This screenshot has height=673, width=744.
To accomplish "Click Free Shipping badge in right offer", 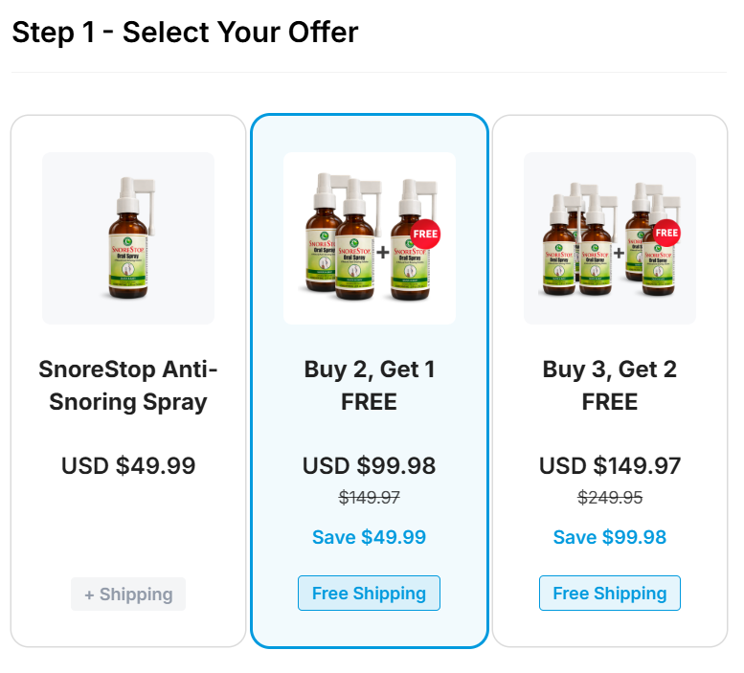I will tap(610, 594).
